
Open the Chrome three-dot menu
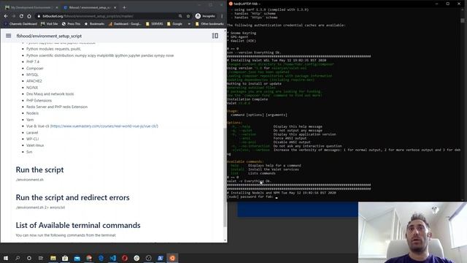(222, 16)
